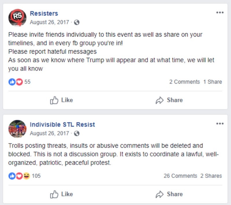Click the heart reaction icon beside 105

pyautogui.click(x=19, y=176)
